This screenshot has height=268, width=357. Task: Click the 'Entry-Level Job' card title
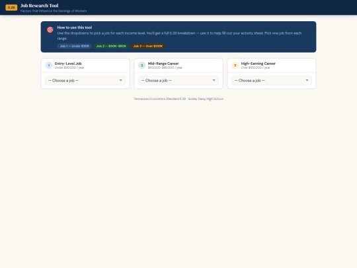coord(68,64)
